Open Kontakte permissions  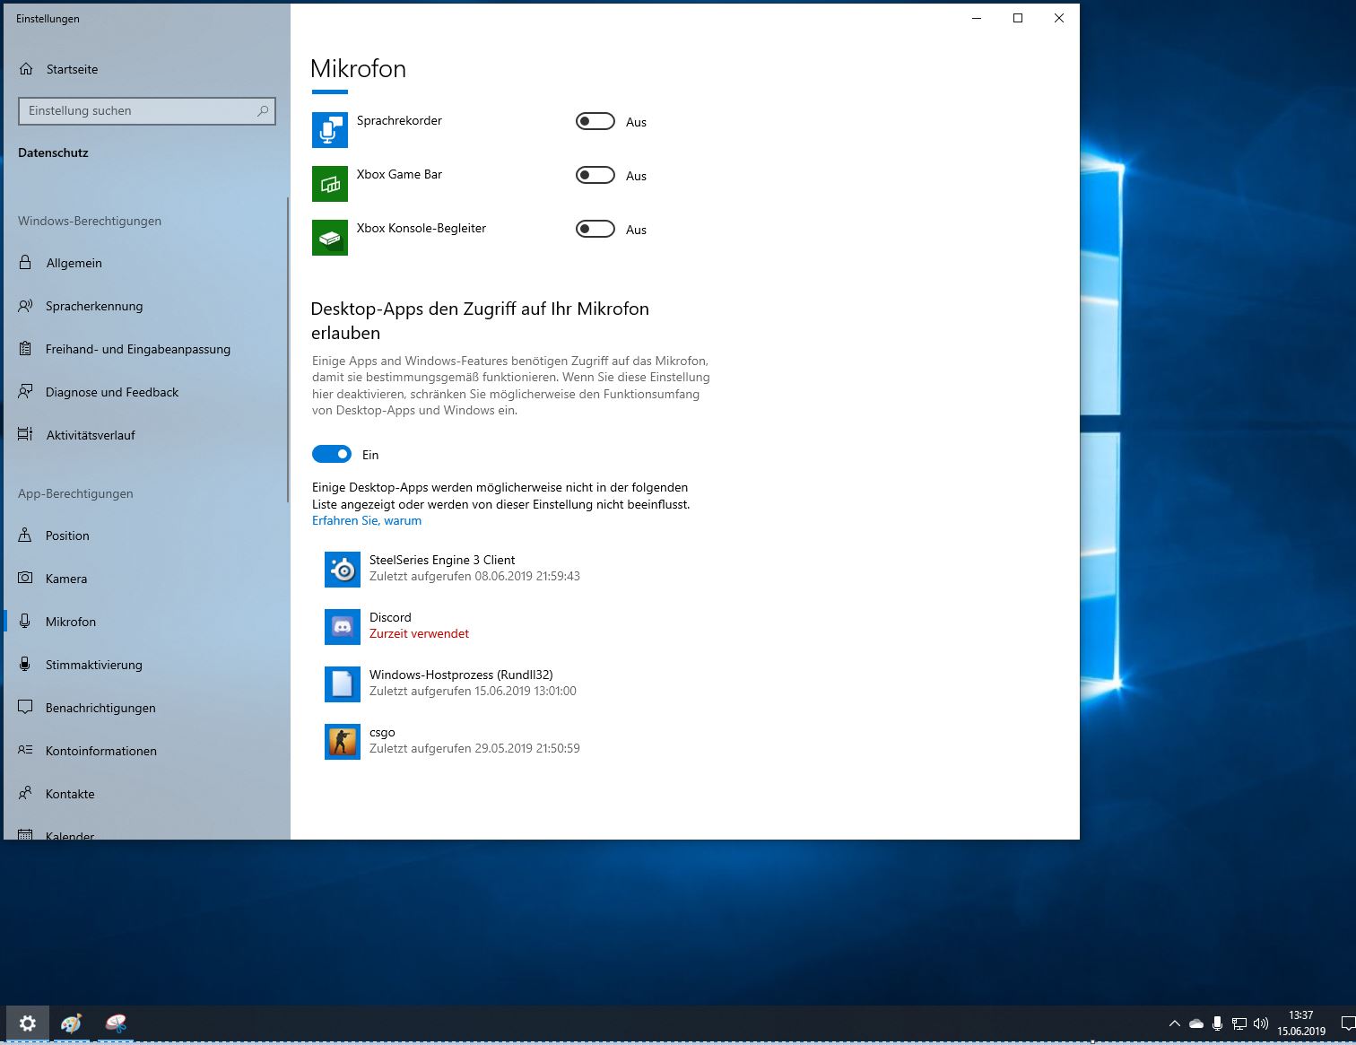coord(145,794)
